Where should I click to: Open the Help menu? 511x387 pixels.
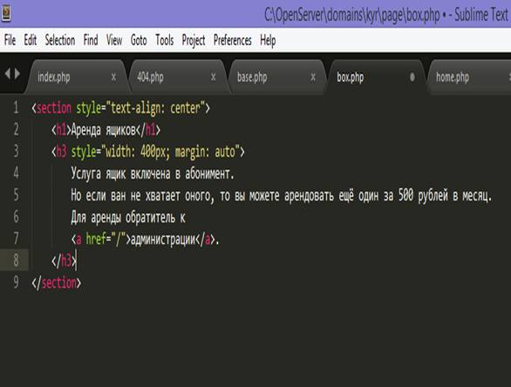tap(268, 41)
